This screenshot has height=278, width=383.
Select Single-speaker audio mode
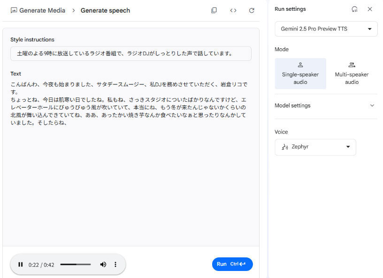coord(300,74)
